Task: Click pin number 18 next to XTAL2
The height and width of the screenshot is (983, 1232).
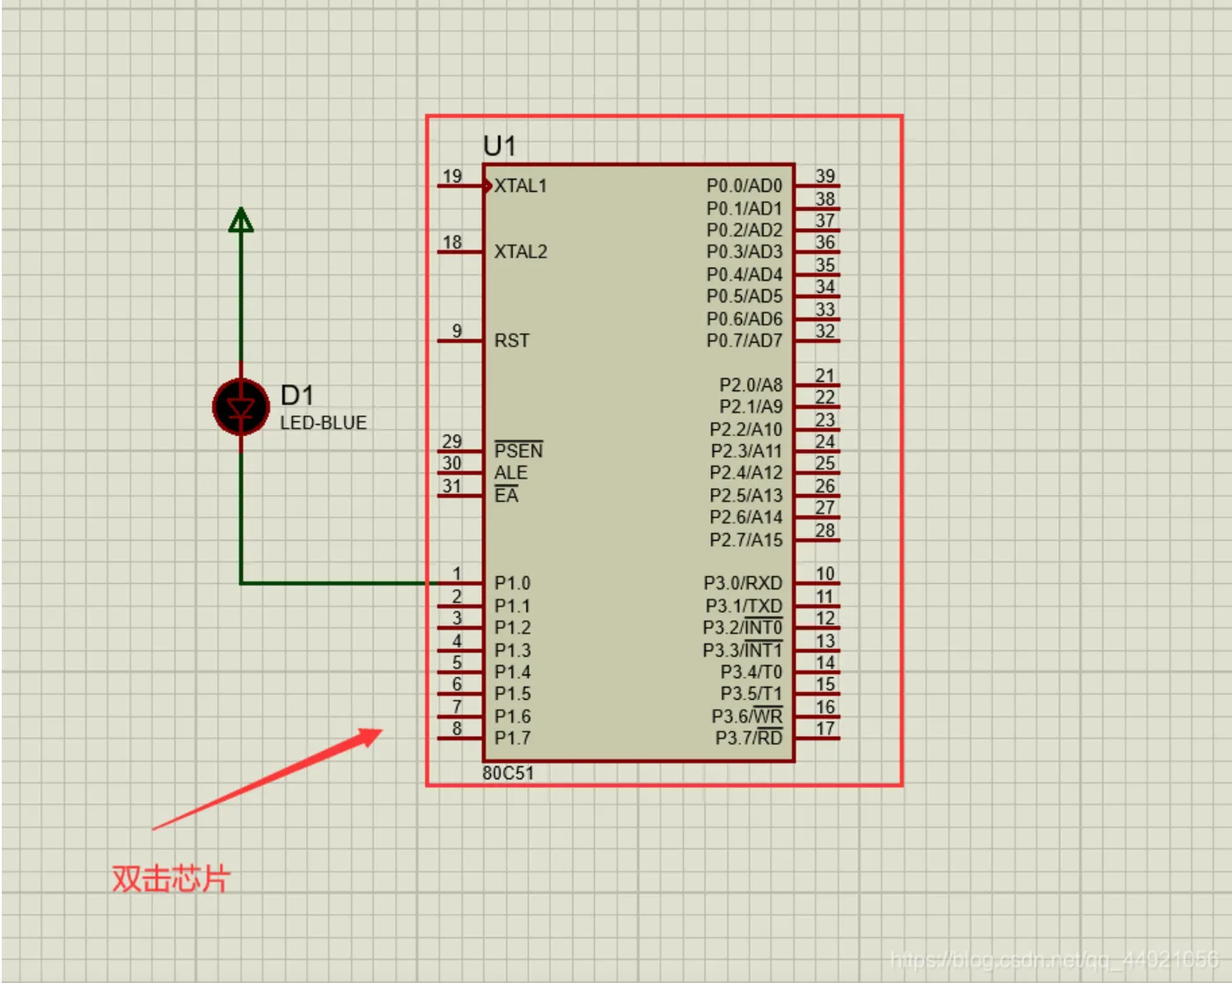Action: pos(452,242)
